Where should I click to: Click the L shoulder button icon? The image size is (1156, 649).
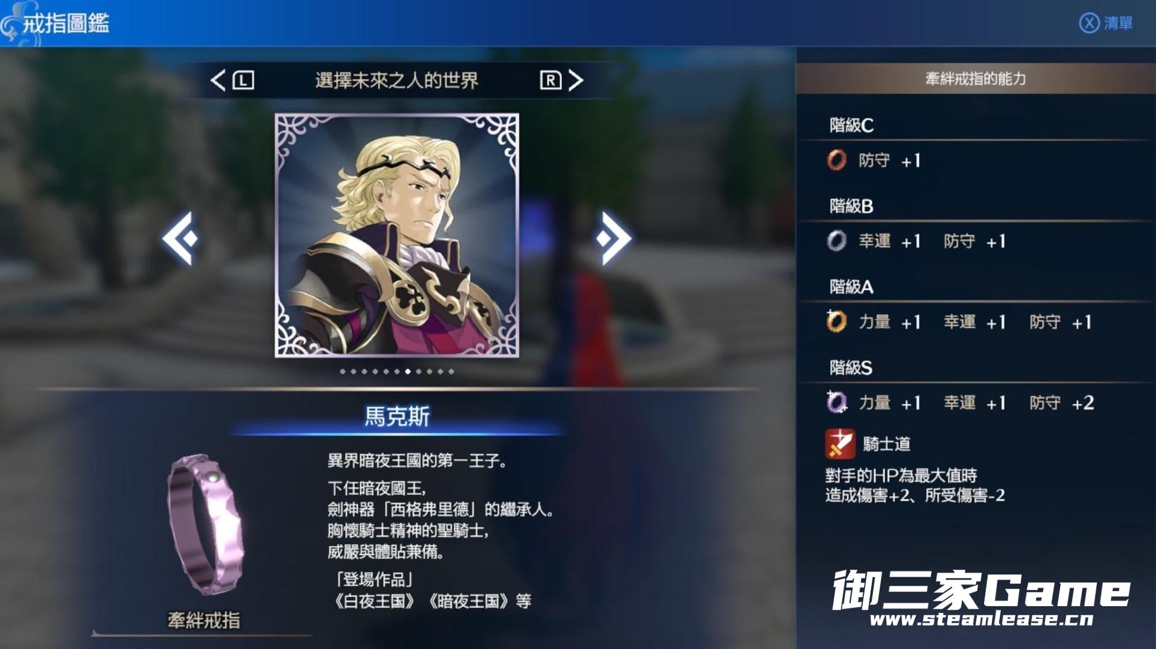(243, 80)
